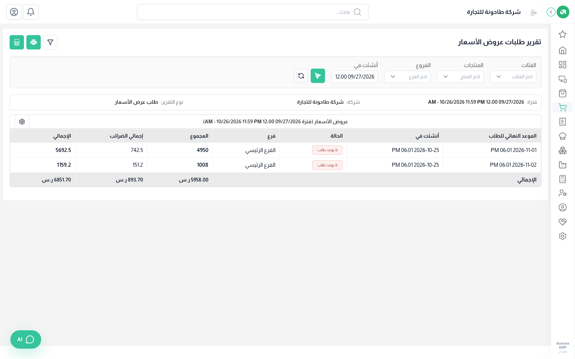Image resolution: width=575 pixels, height=359 pixels.
Task: Open the AI chat assistant
Action: pyautogui.click(x=26, y=339)
